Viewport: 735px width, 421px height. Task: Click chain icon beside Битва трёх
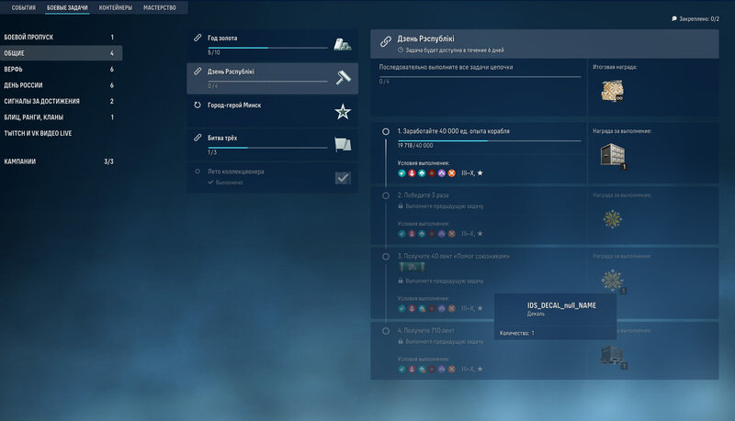pyautogui.click(x=198, y=138)
